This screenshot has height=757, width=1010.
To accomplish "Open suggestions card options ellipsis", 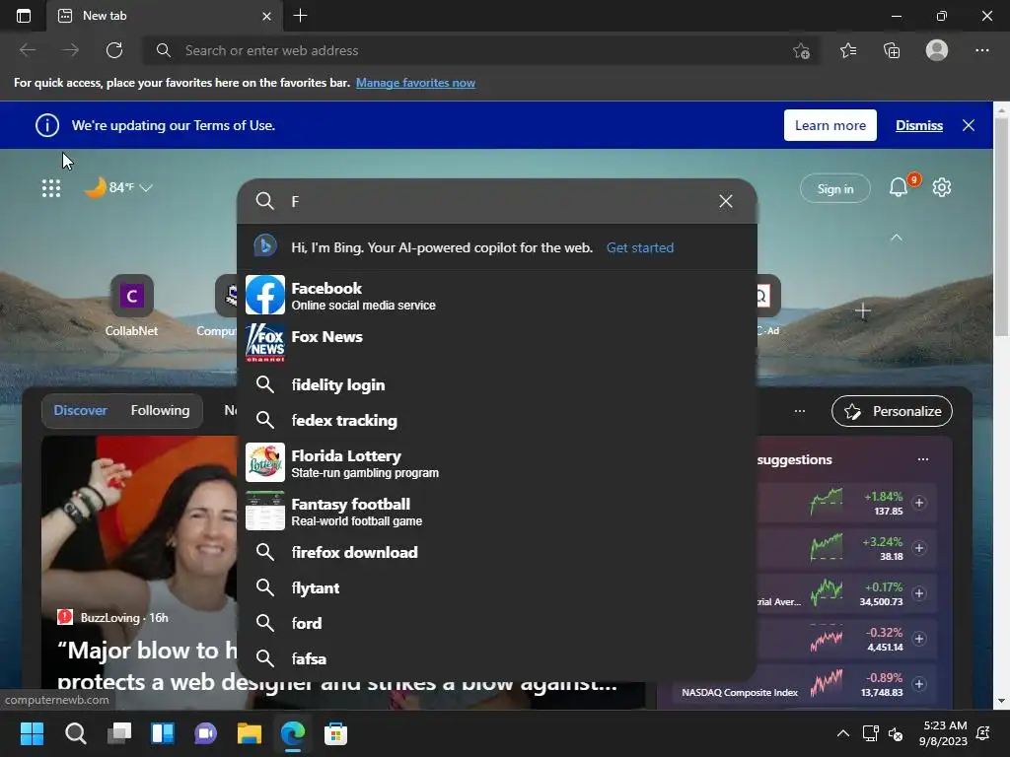I will point(923,459).
